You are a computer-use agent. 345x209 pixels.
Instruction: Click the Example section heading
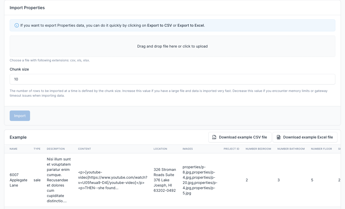18,137
